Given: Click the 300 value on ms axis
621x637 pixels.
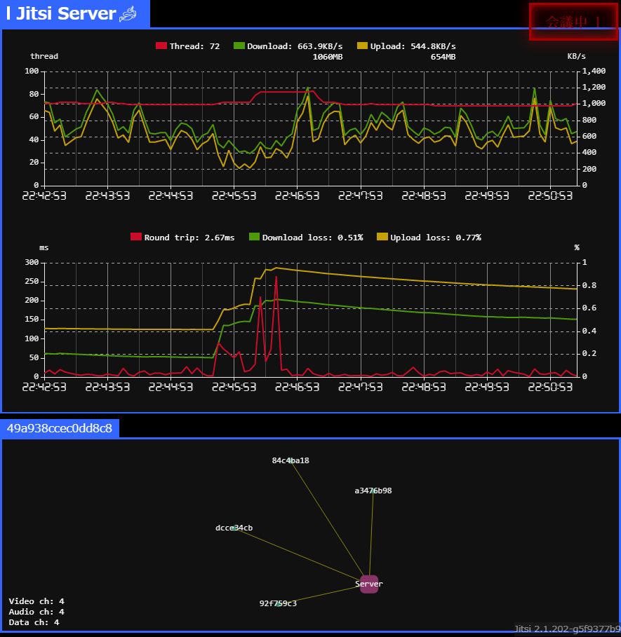Looking at the screenshot, I should pyautogui.click(x=32, y=262).
